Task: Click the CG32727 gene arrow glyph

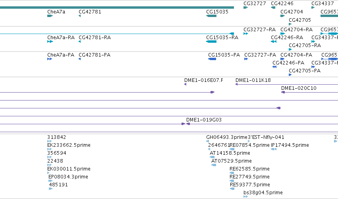Action: [x=245, y=8]
